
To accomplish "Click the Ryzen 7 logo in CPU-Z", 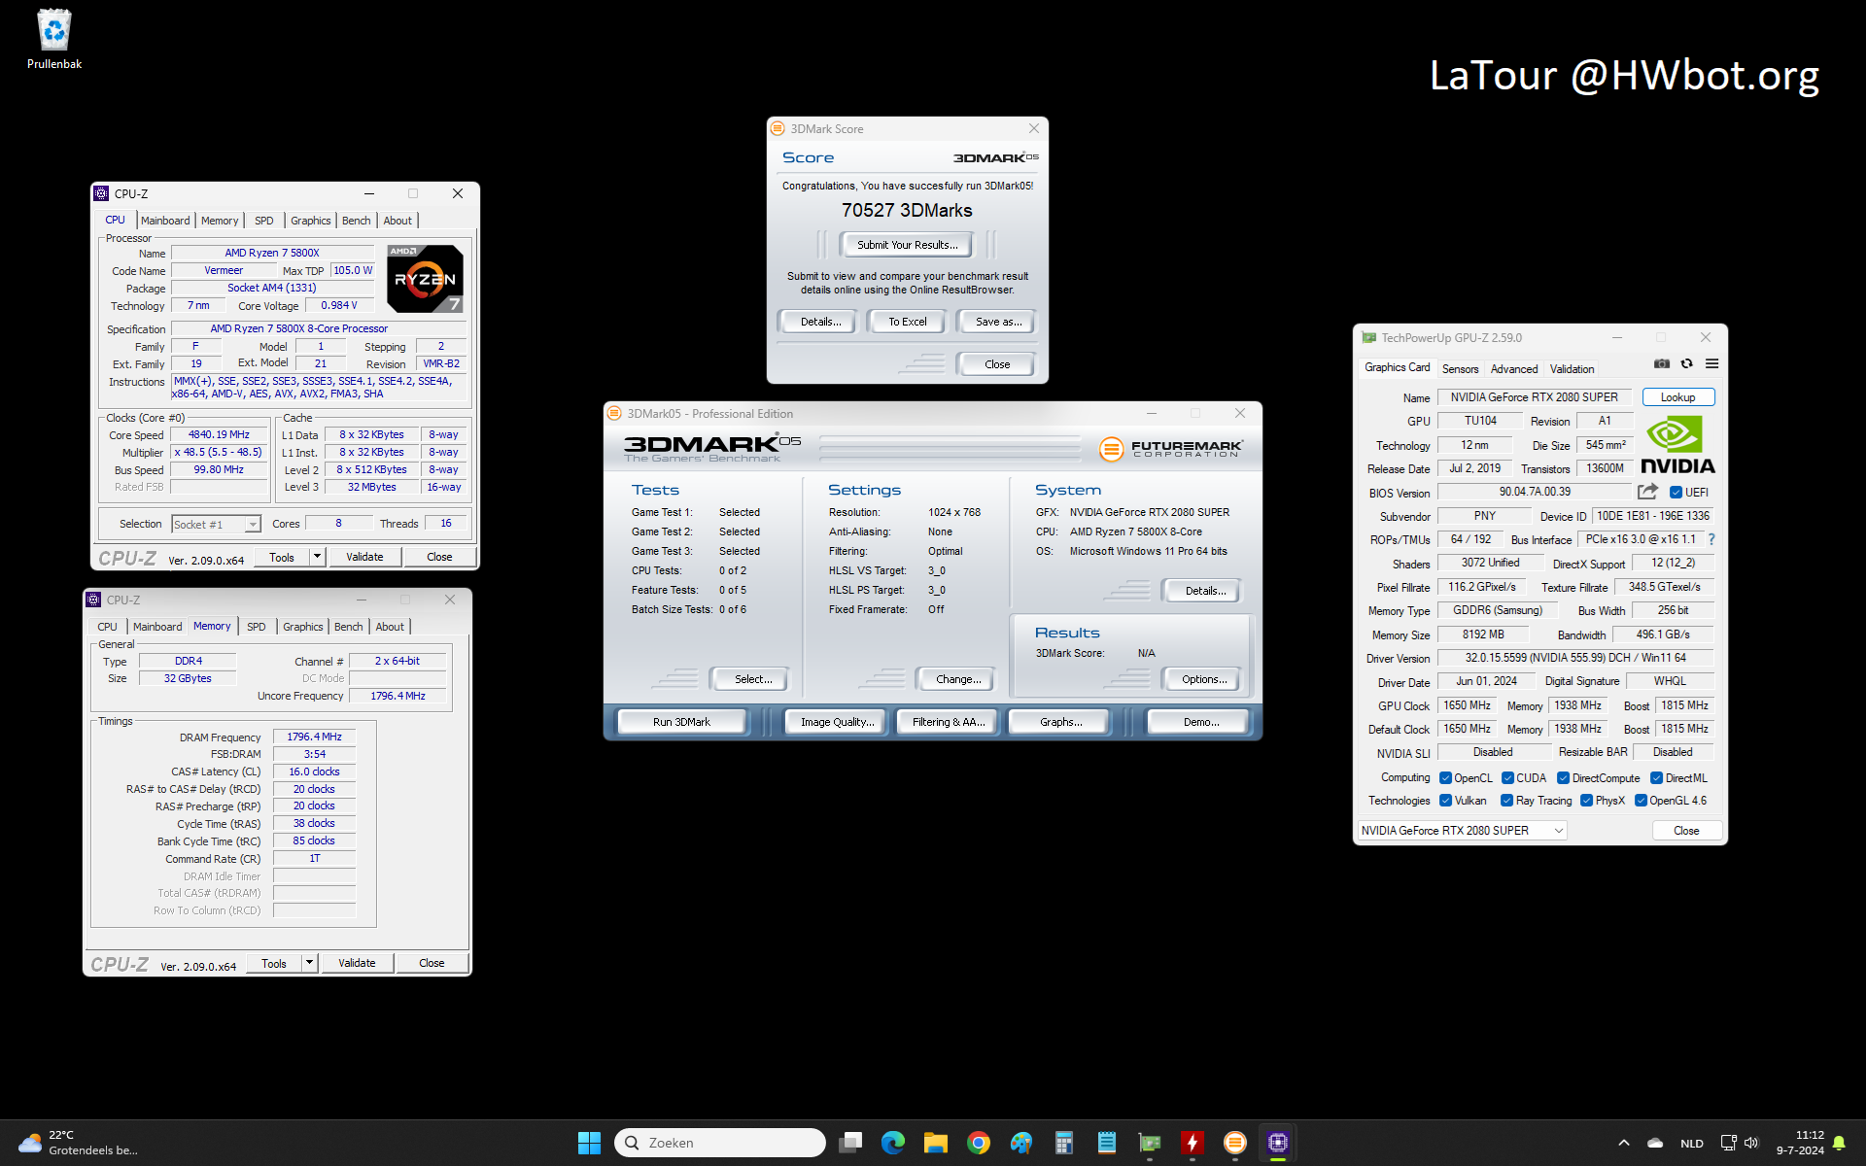I will pyautogui.click(x=426, y=278).
